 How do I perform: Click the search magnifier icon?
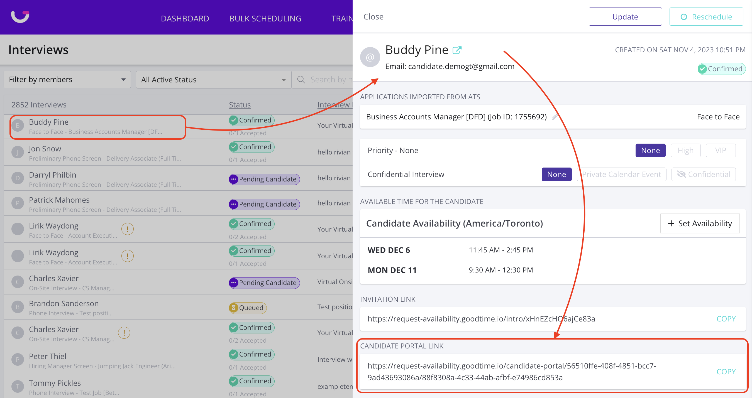(301, 79)
